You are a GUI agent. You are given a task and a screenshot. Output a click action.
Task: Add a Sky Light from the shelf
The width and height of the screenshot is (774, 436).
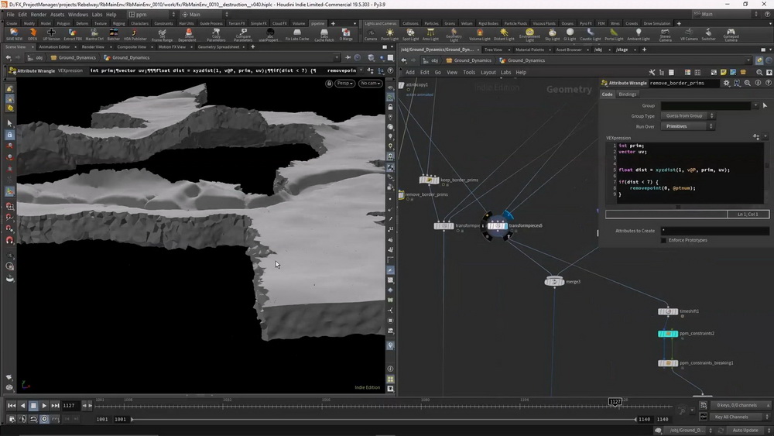click(552, 34)
